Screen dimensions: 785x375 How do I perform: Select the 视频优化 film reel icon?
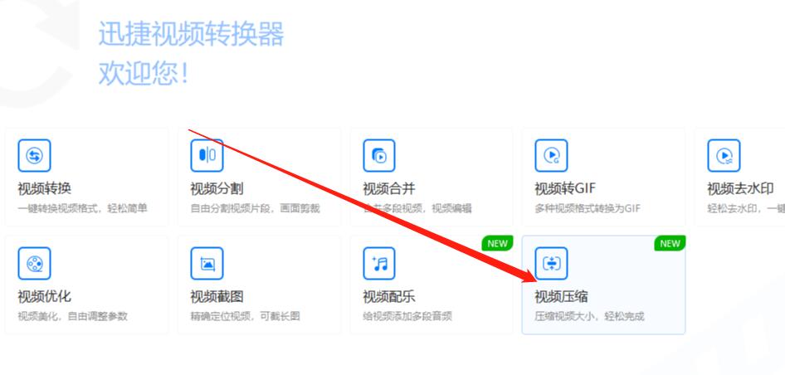tap(34, 264)
